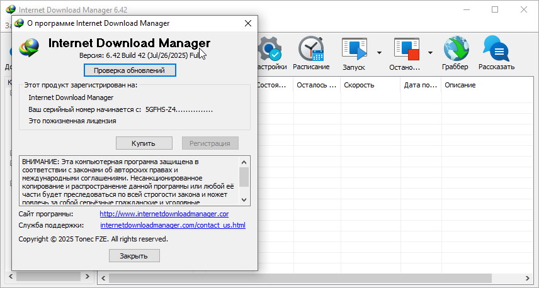Viewport: 539px width, 288px height.
Task: Click download list horizontal scroll left arrow
Action: 103,278
